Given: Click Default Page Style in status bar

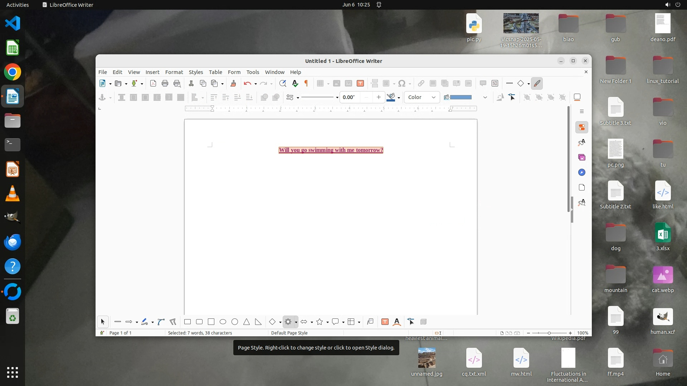Looking at the screenshot, I should (x=289, y=333).
